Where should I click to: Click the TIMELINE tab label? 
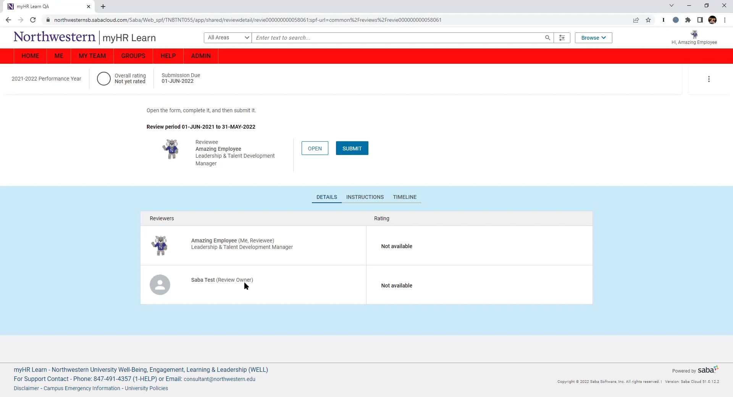click(404, 197)
